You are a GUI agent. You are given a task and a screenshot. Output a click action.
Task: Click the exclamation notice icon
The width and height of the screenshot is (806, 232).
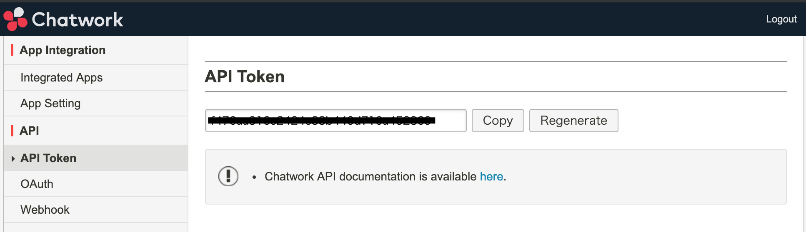click(x=228, y=176)
